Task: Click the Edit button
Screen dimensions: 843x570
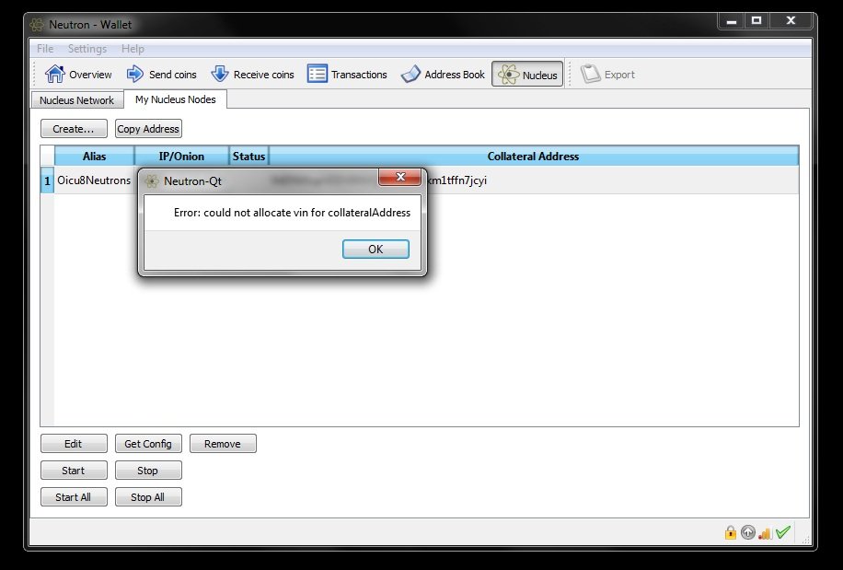Action: 74,444
